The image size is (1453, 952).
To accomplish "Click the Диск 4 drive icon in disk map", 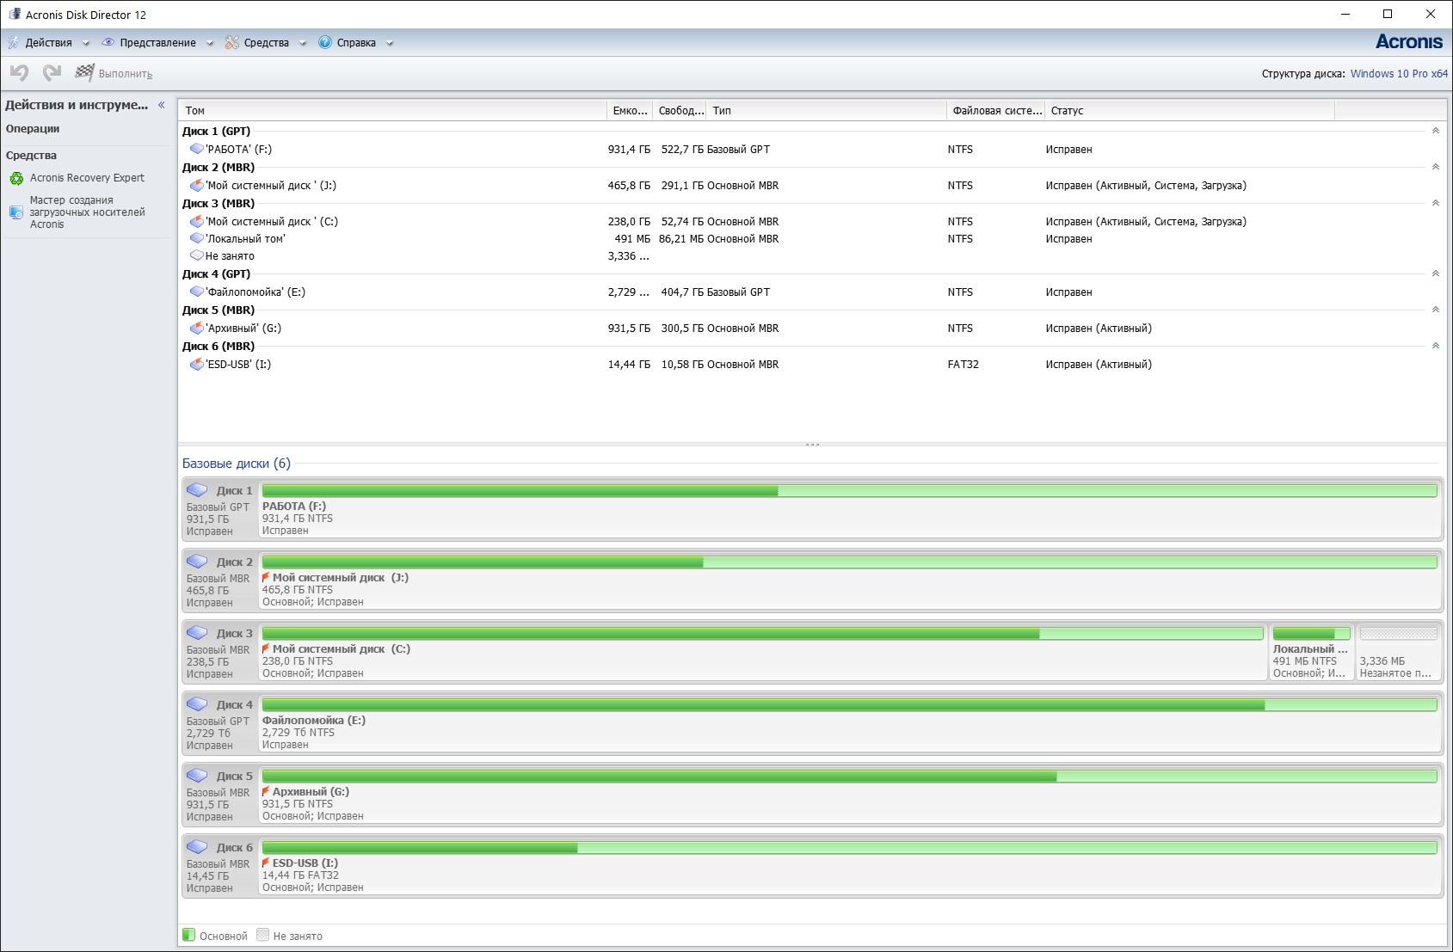I will coord(198,704).
